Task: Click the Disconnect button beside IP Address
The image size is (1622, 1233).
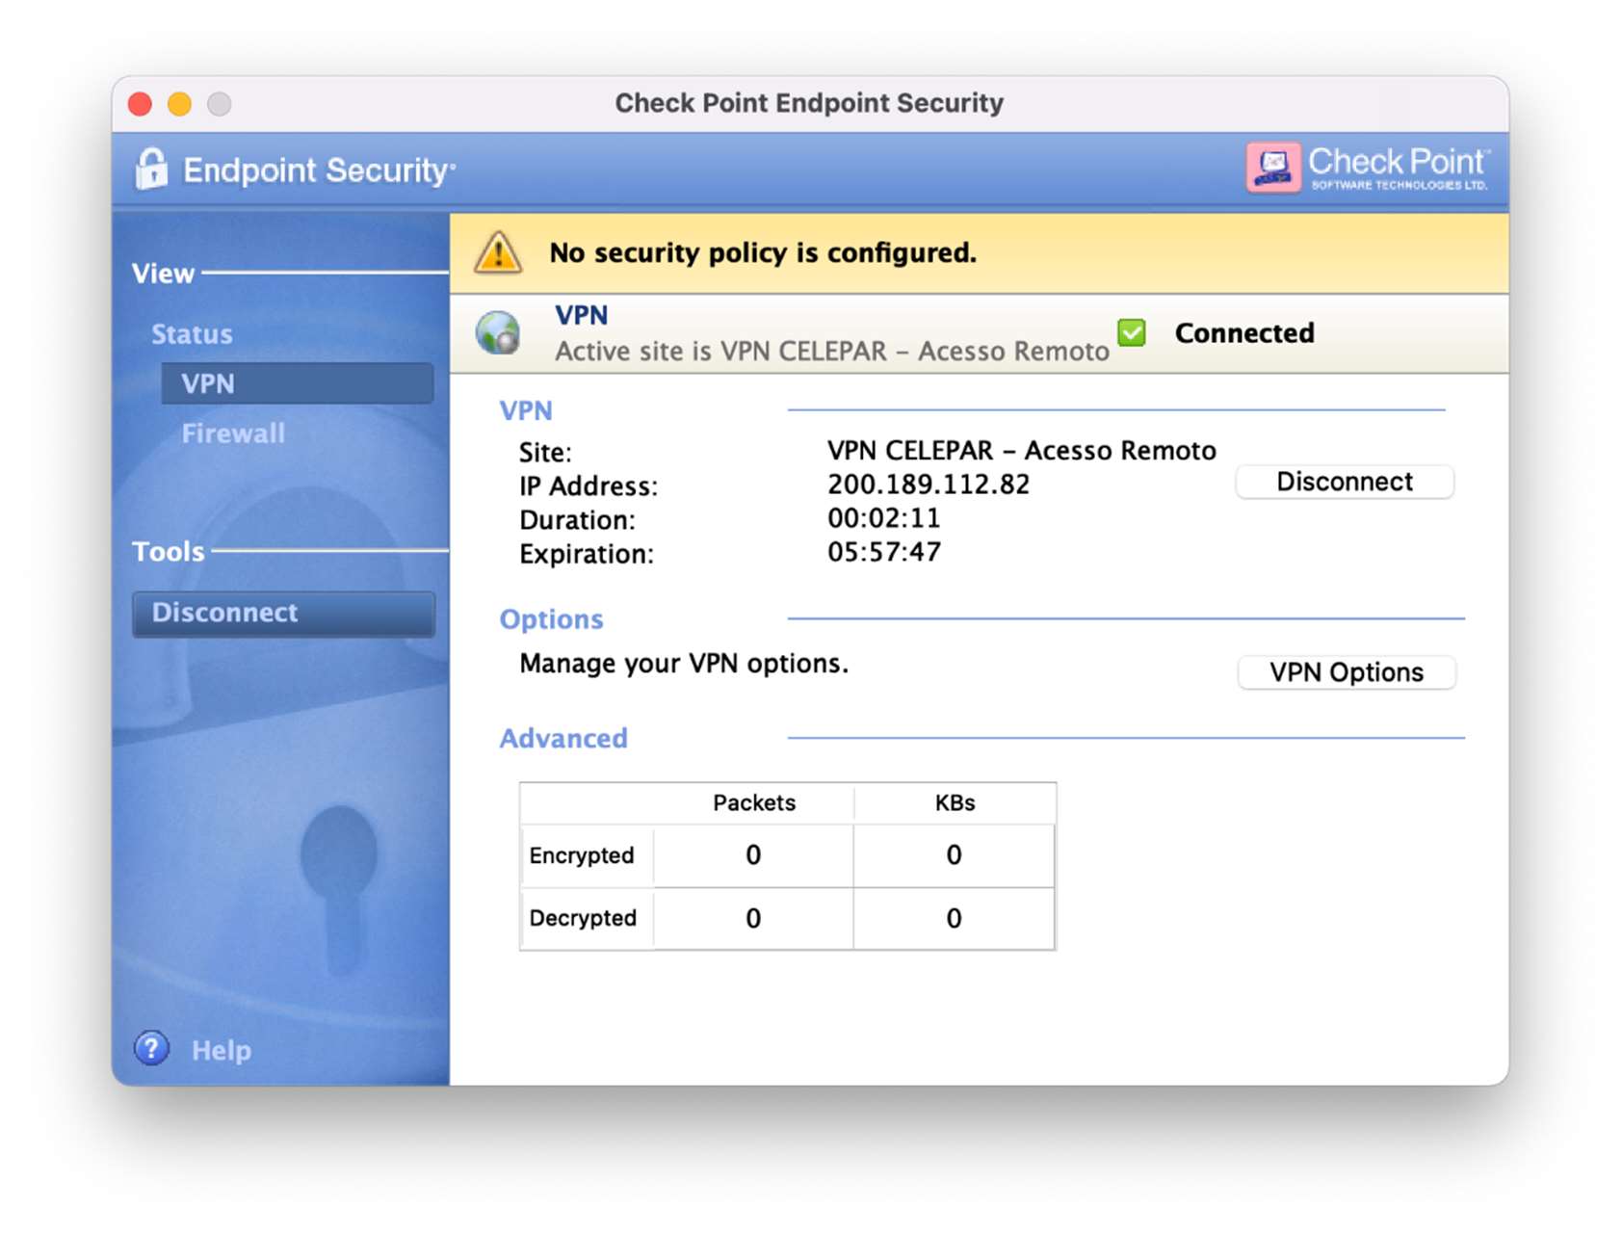Action: (x=1345, y=482)
